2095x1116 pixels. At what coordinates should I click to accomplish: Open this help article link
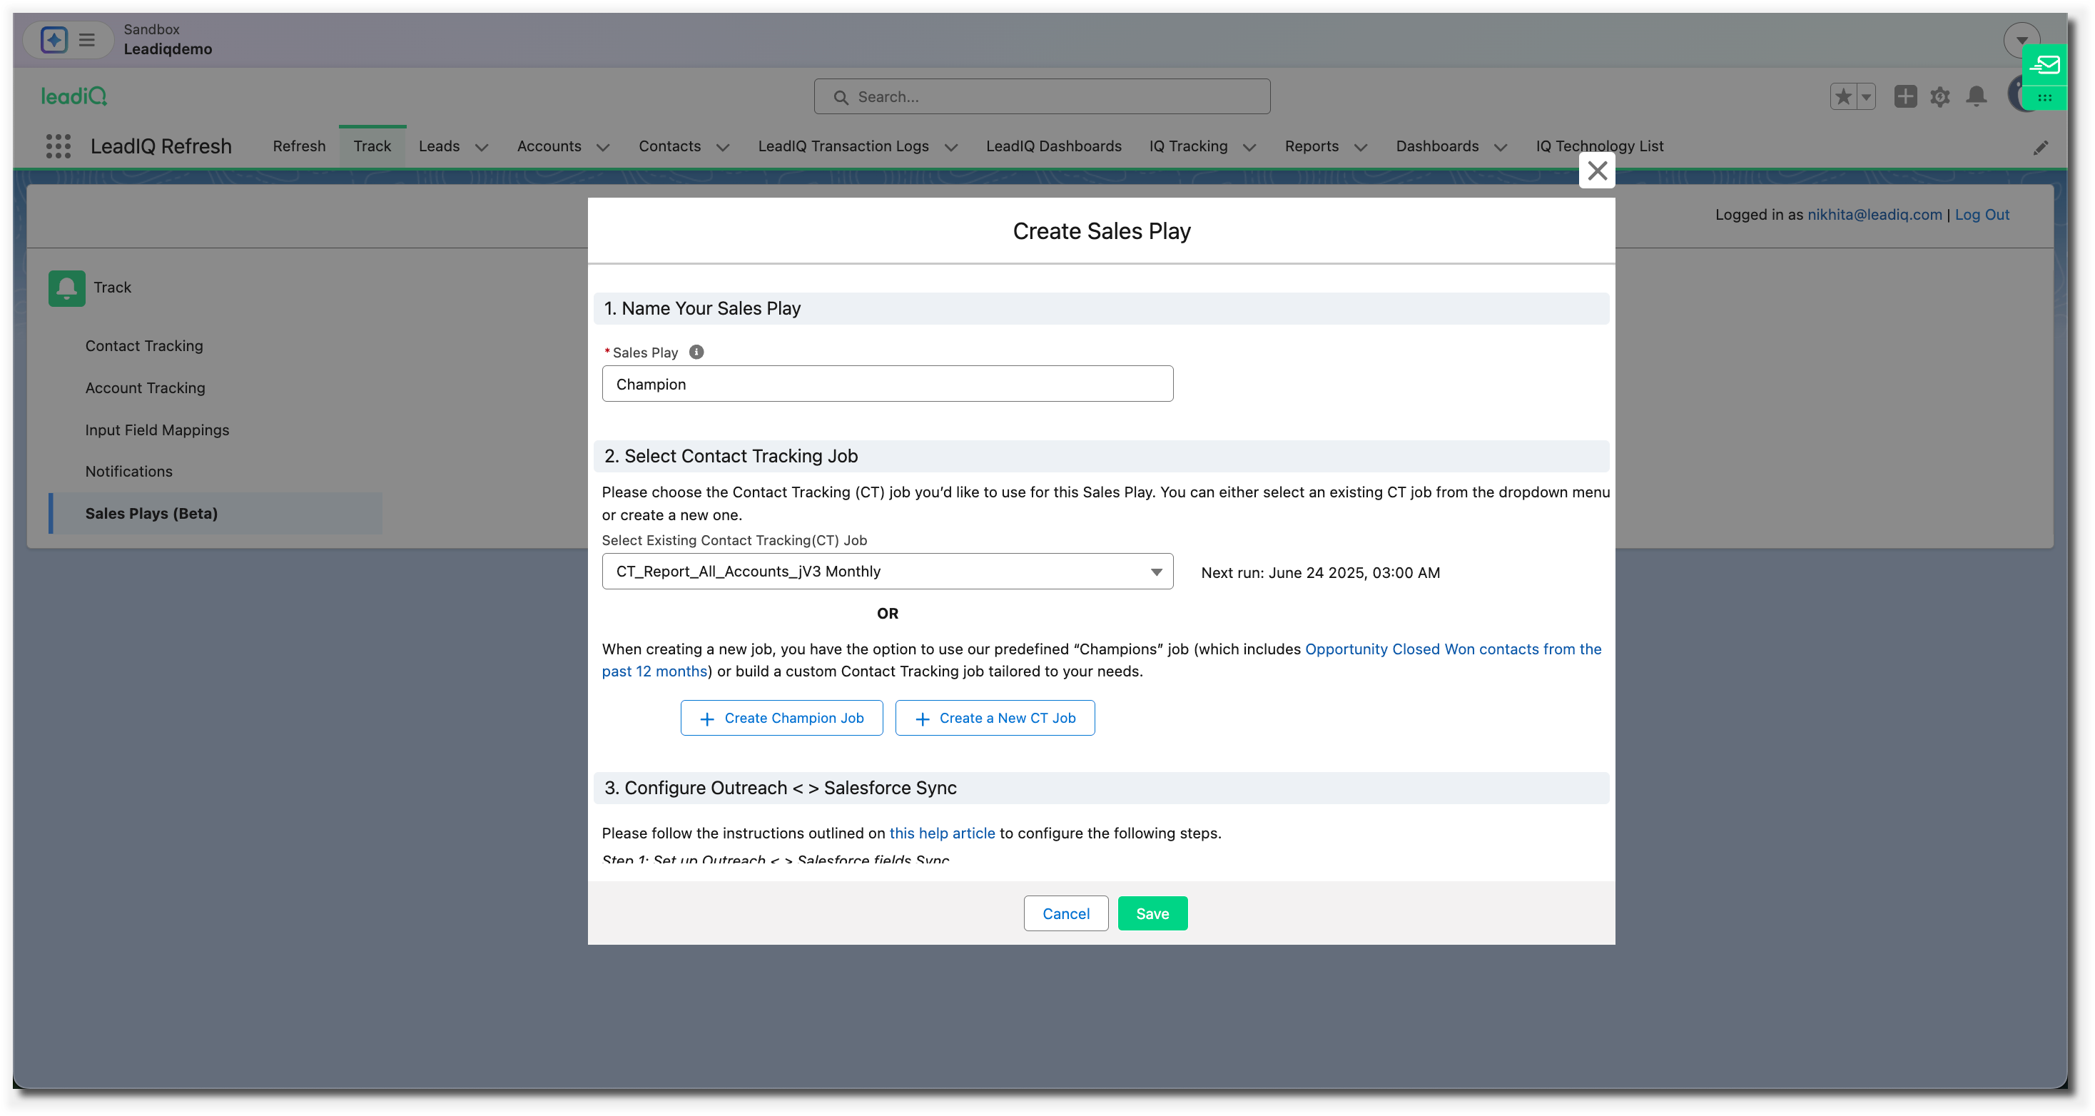942,833
